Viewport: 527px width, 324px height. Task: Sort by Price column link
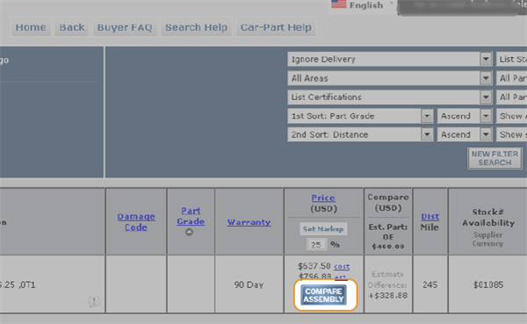pos(323,198)
